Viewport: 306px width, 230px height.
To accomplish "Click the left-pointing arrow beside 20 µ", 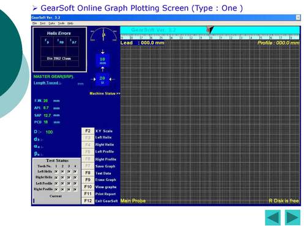I will (111, 79).
